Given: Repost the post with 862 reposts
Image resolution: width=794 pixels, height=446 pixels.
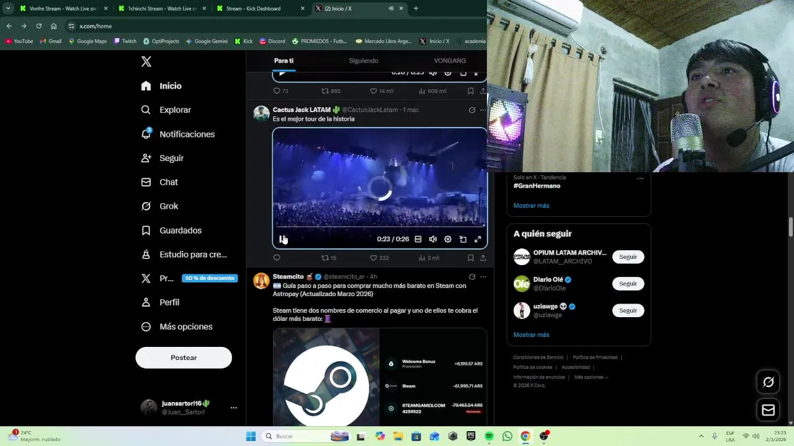Looking at the screenshot, I should click(x=331, y=91).
